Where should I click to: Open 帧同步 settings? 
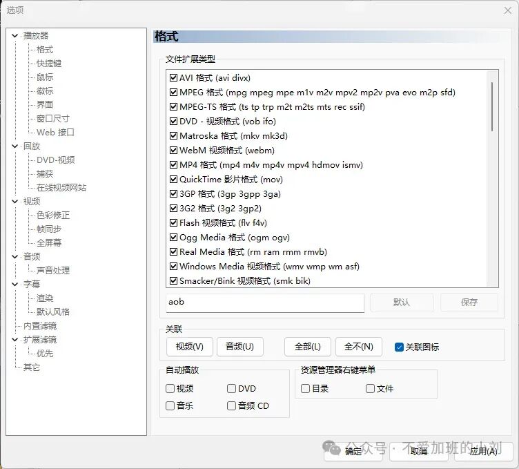click(x=49, y=229)
